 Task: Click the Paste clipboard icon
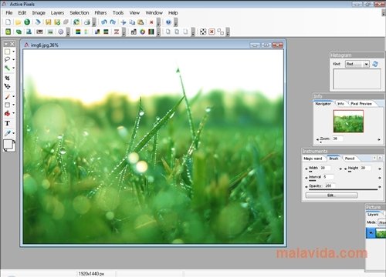(141, 22)
